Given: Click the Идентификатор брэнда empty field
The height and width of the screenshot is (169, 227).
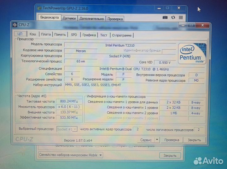Looking at the screenshot, I should (x=169, y=51).
